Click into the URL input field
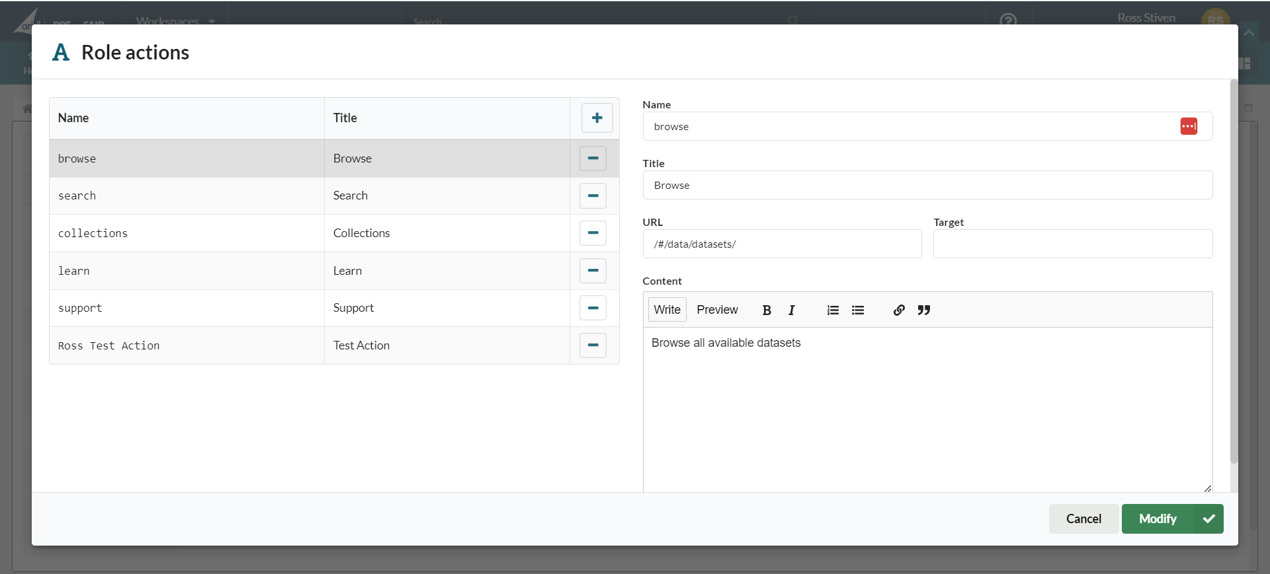This screenshot has width=1270, height=574. point(782,244)
